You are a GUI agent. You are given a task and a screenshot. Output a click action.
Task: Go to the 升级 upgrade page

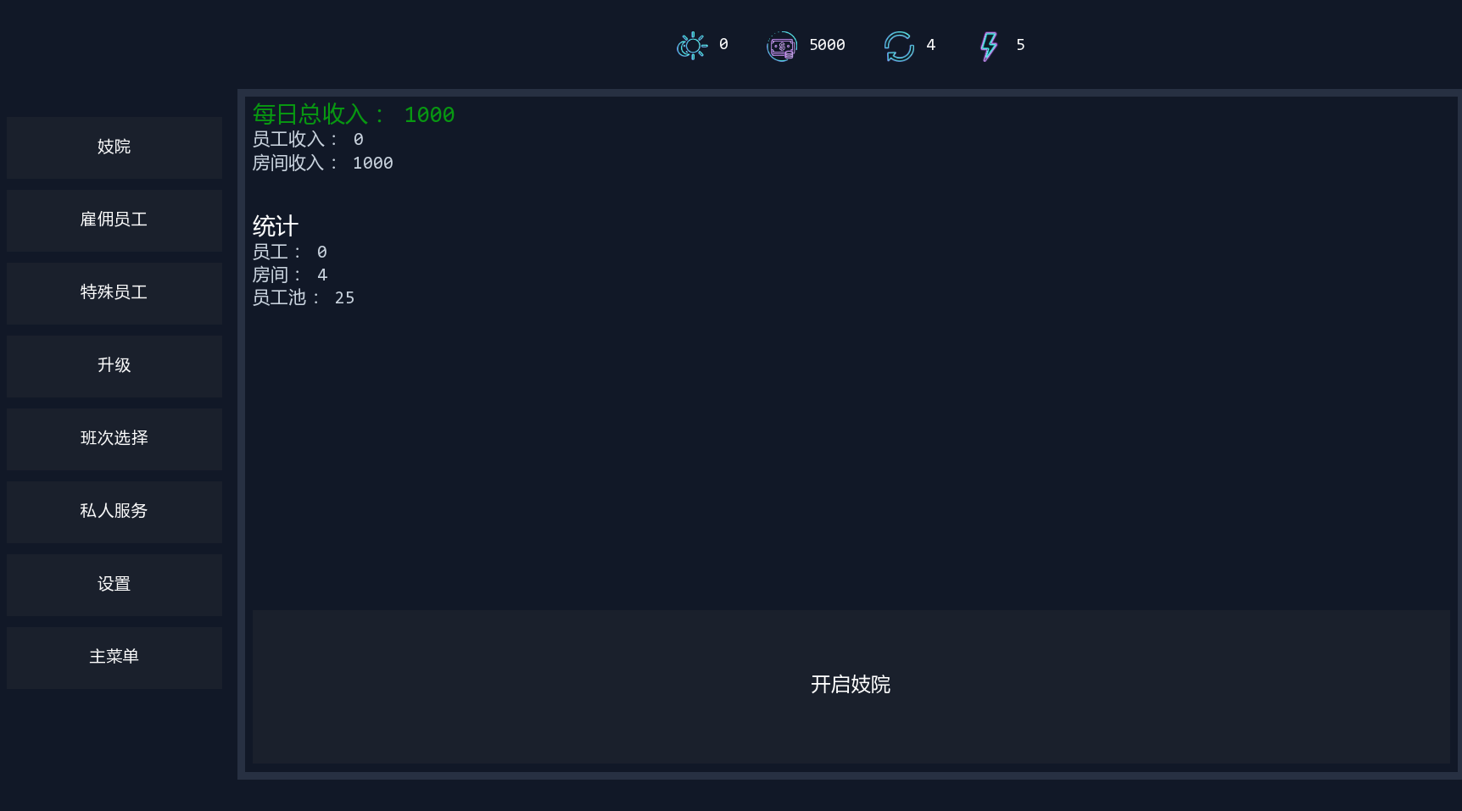pos(114,366)
